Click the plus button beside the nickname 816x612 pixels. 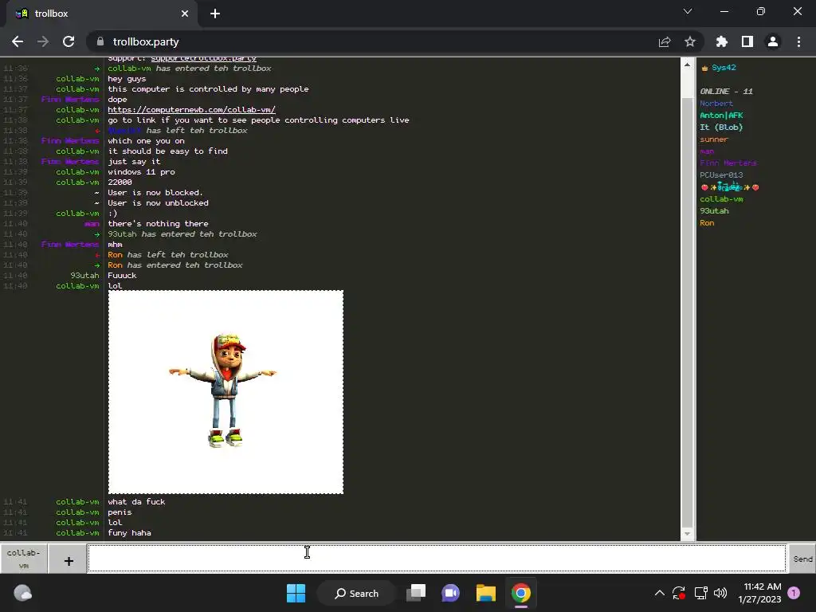tap(69, 560)
